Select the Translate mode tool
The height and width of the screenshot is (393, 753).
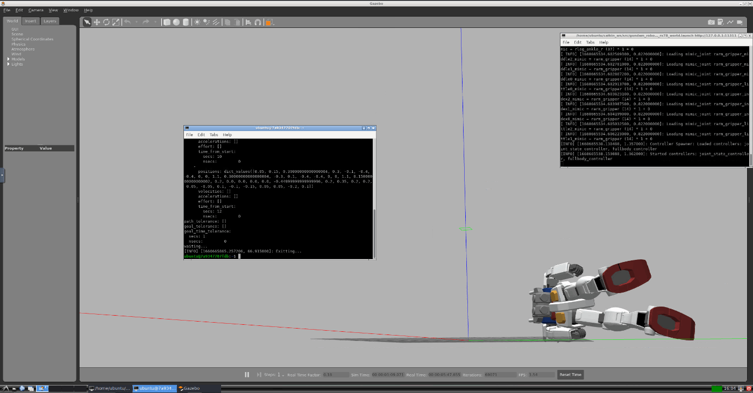coord(97,22)
